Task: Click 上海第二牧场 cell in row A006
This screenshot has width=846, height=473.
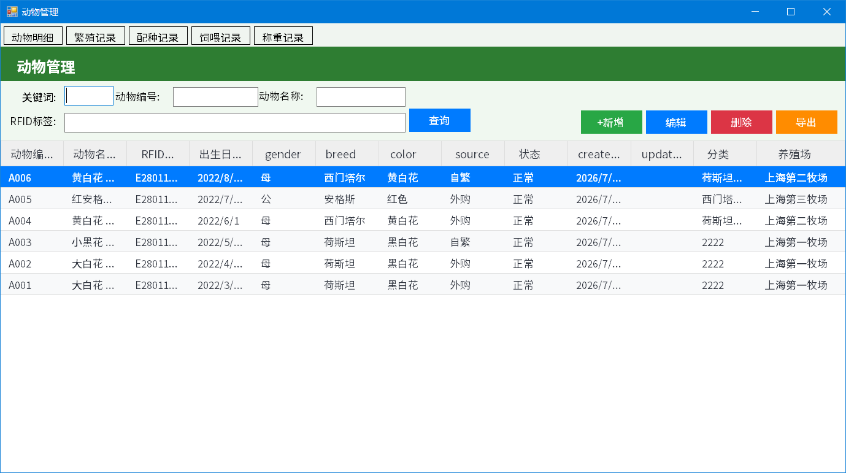Action: [x=801, y=177]
